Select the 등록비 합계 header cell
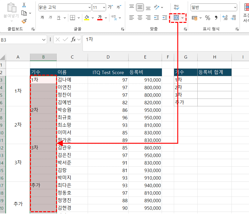Viewport: 249px width, 214px height. pyautogui.click(x=215, y=72)
